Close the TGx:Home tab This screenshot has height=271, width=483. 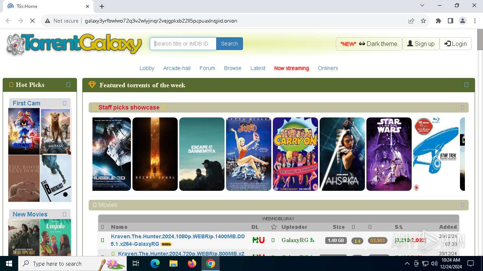pyautogui.click(x=88, y=6)
